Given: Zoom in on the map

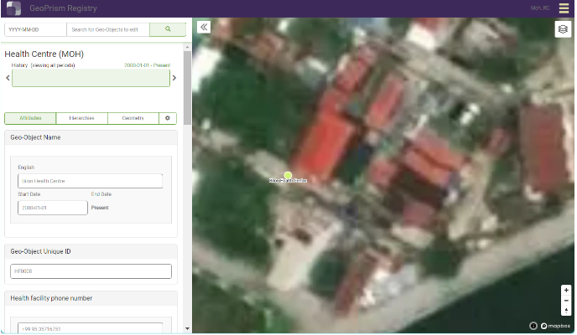Looking at the screenshot, I should [x=566, y=290].
